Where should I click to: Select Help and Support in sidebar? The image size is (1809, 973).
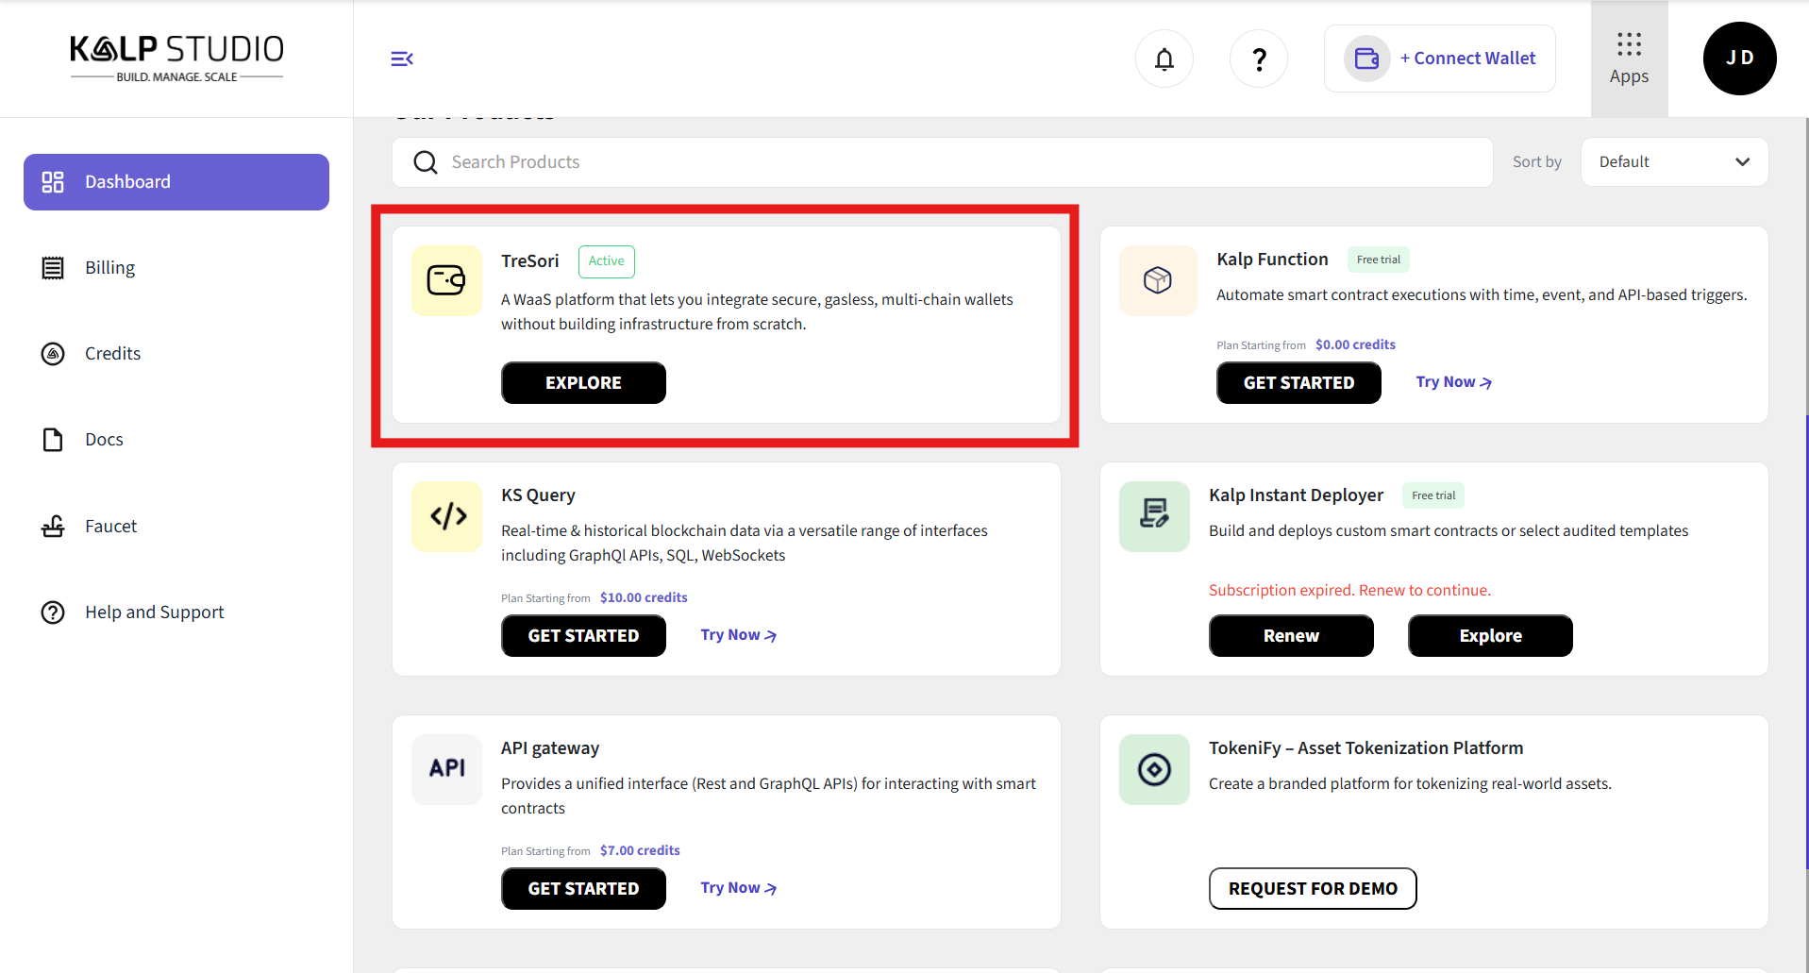(x=154, y=612)
